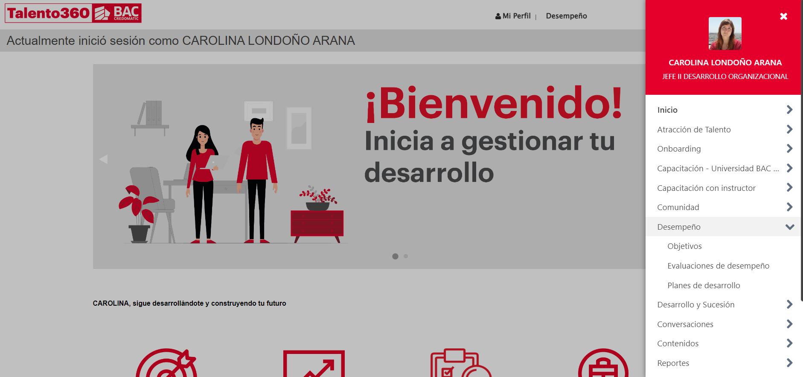Image resolution: width=803 pixels, height=377 pixels.
Task: Expand the Contenidos chevron
Action: tap(789, 343)
